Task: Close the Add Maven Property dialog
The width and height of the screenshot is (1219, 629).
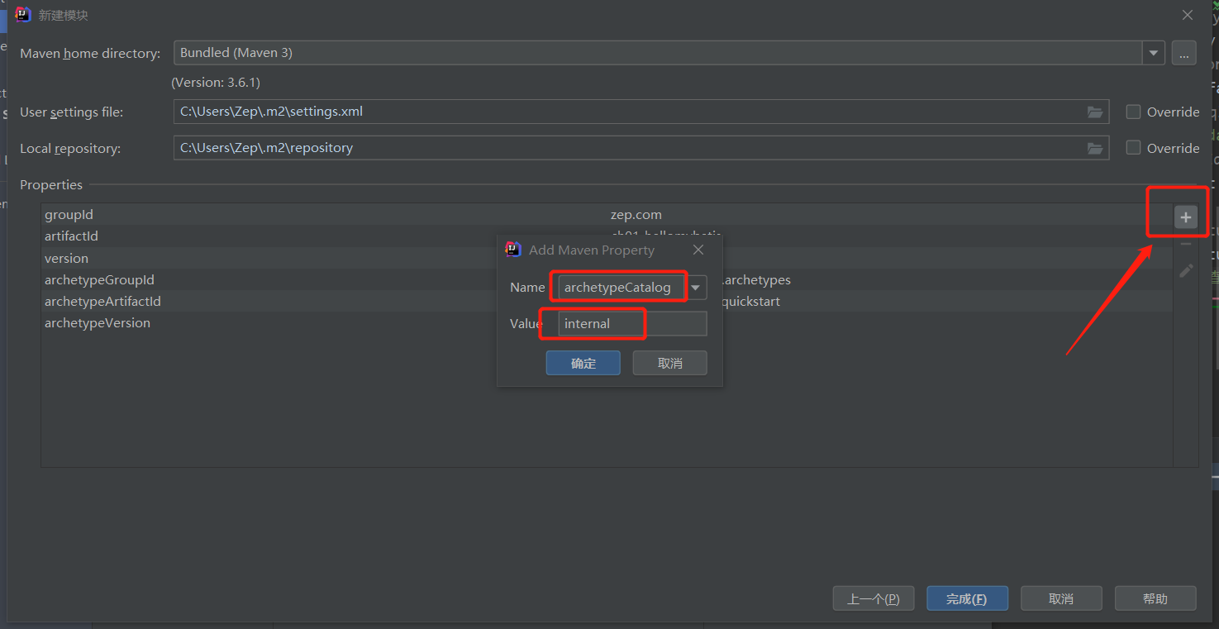Action: 698,250
